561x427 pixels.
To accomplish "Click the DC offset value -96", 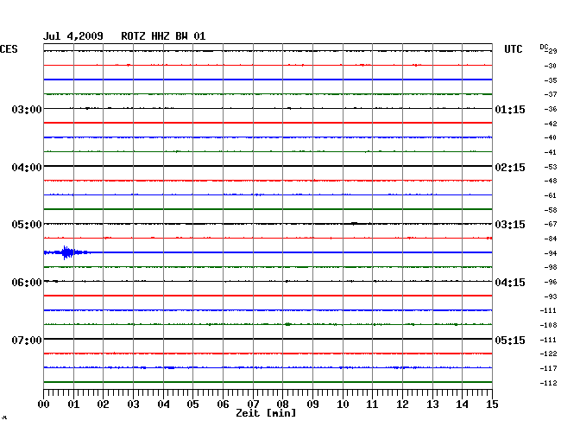I will point(551,282).
